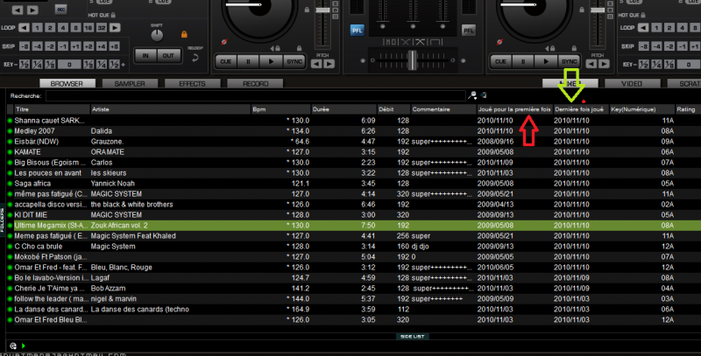Click SYNC on the right deck
Image resolution: width=701 pixels, height=356 pixels.
[569, 61]
